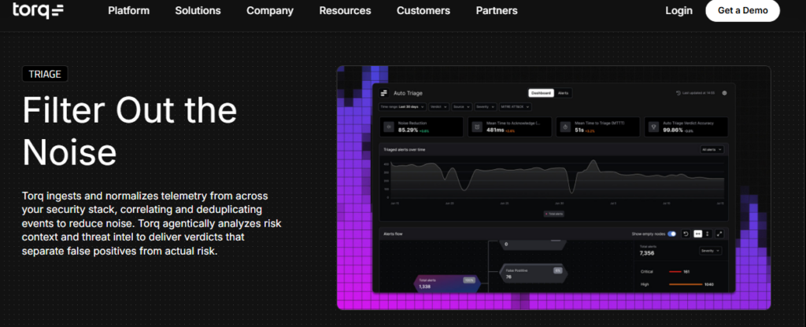Open the MITRE ATT&CK filter dropdown
This screenshot has height=327, width=806.
coord(515,107)
